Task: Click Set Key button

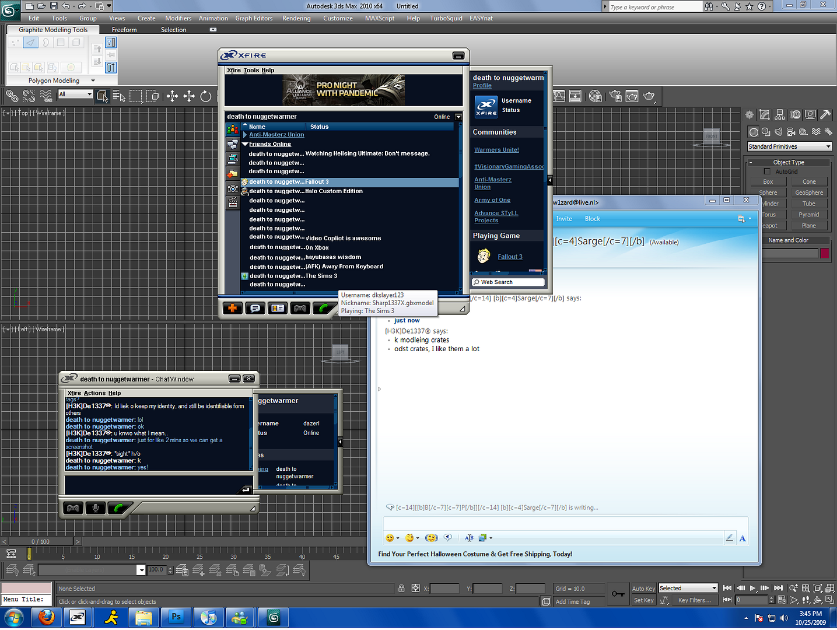Action: click(x=643, y=600)
